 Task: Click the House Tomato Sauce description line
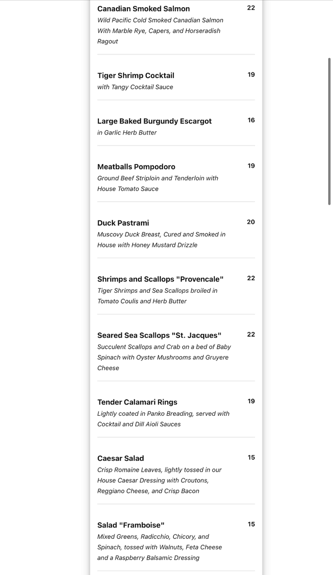[127, 189]
